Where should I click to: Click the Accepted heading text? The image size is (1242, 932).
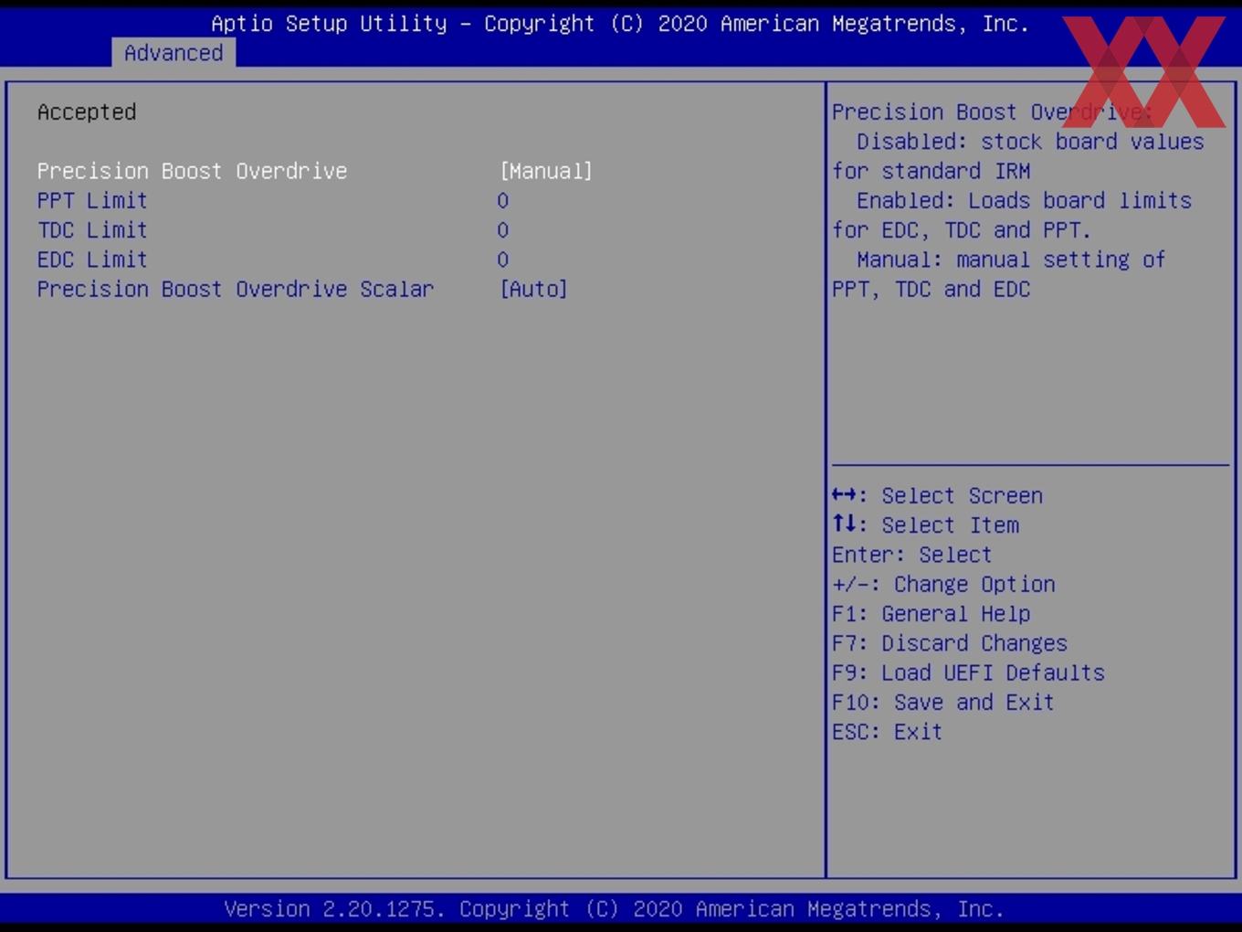pos(87,112)
